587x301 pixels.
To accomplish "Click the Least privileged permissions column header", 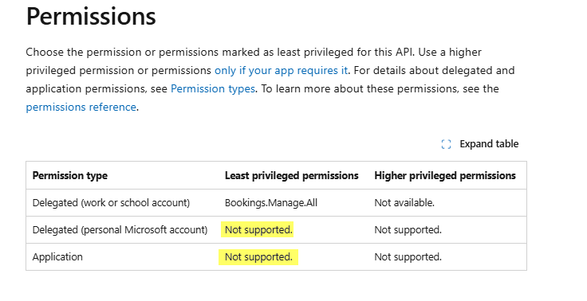I will (x=292, y=175).
